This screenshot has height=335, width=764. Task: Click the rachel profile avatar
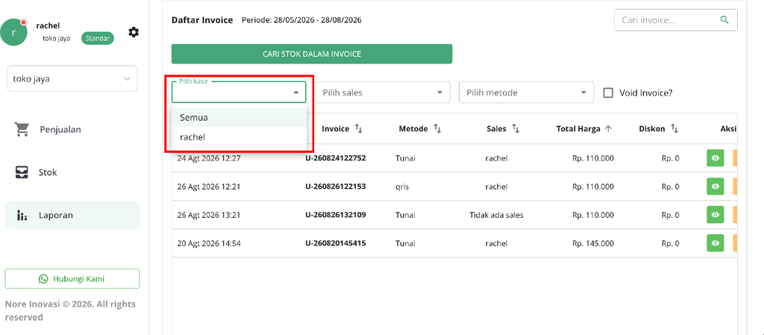(x=13, y=33)
